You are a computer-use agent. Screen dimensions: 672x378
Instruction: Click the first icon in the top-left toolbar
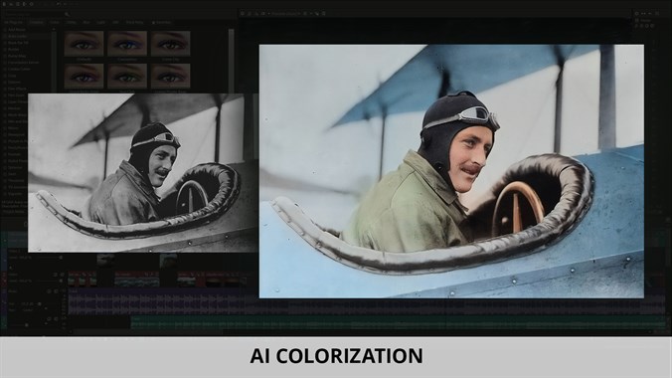click(x=4, y=4)
